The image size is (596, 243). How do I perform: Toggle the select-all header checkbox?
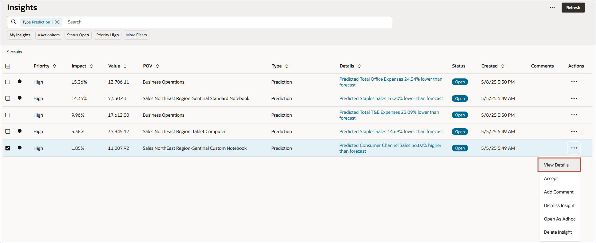pyautogui.click(x=8, y=66)
